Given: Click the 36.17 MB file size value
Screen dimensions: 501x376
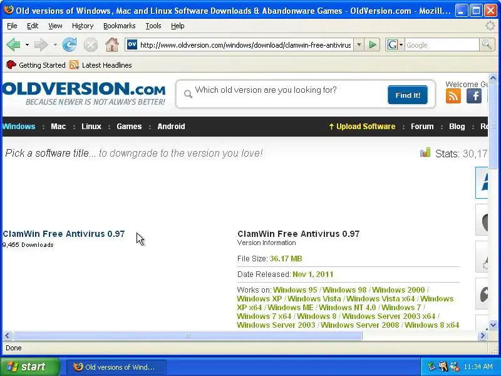Looking at the screenshot, I should 286,259.
